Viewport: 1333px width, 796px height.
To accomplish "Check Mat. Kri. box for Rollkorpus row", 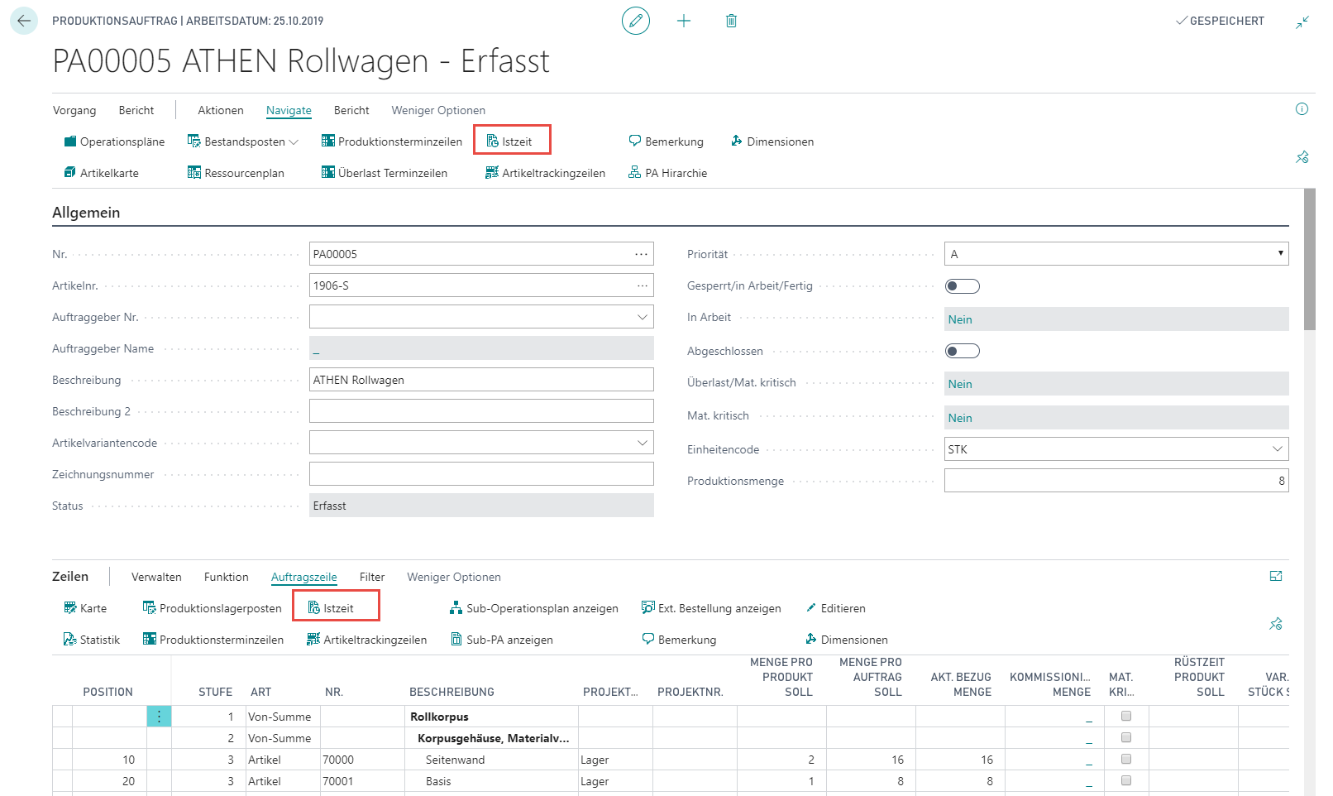I will (1126, 716).
